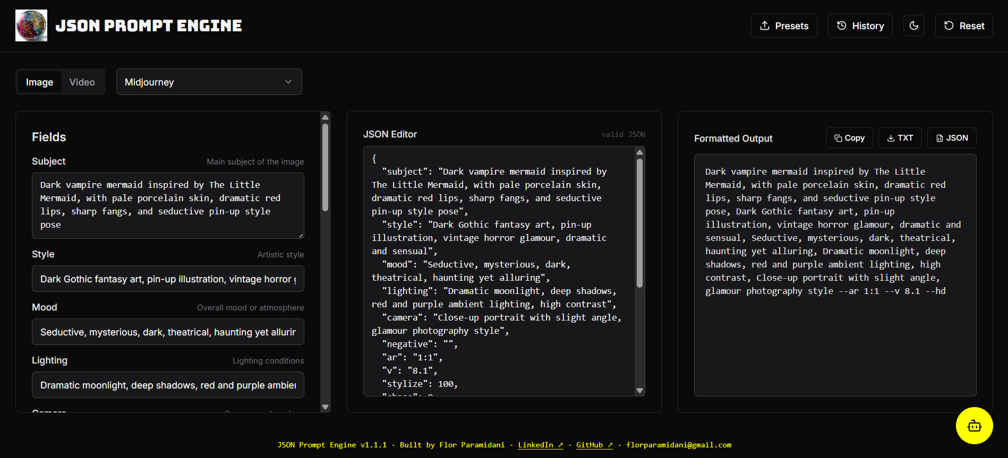Viewport: 1008px width, 458px height.
Task: Click the JSON Prompt Engine logo image
Action: point(31,25)
